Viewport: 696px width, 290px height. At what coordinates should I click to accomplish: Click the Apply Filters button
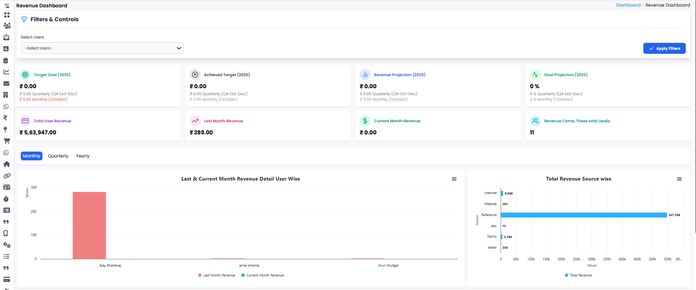[664, 48]
